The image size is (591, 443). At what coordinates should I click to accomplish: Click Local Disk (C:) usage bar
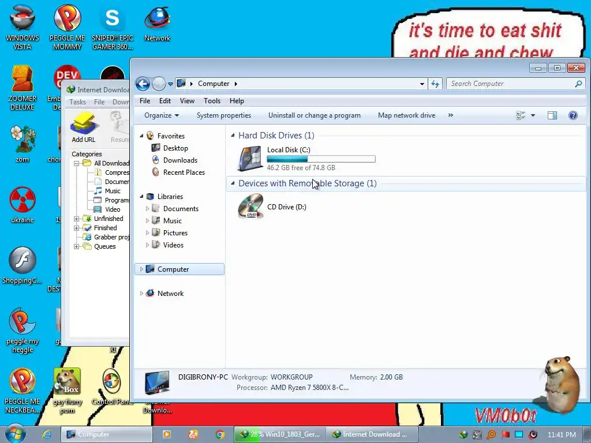(321, 159)
